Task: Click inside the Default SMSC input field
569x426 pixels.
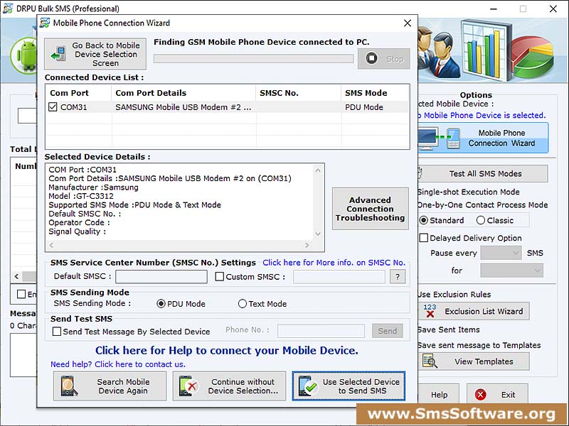Action: pyautogui.click(x=161, y=276)
